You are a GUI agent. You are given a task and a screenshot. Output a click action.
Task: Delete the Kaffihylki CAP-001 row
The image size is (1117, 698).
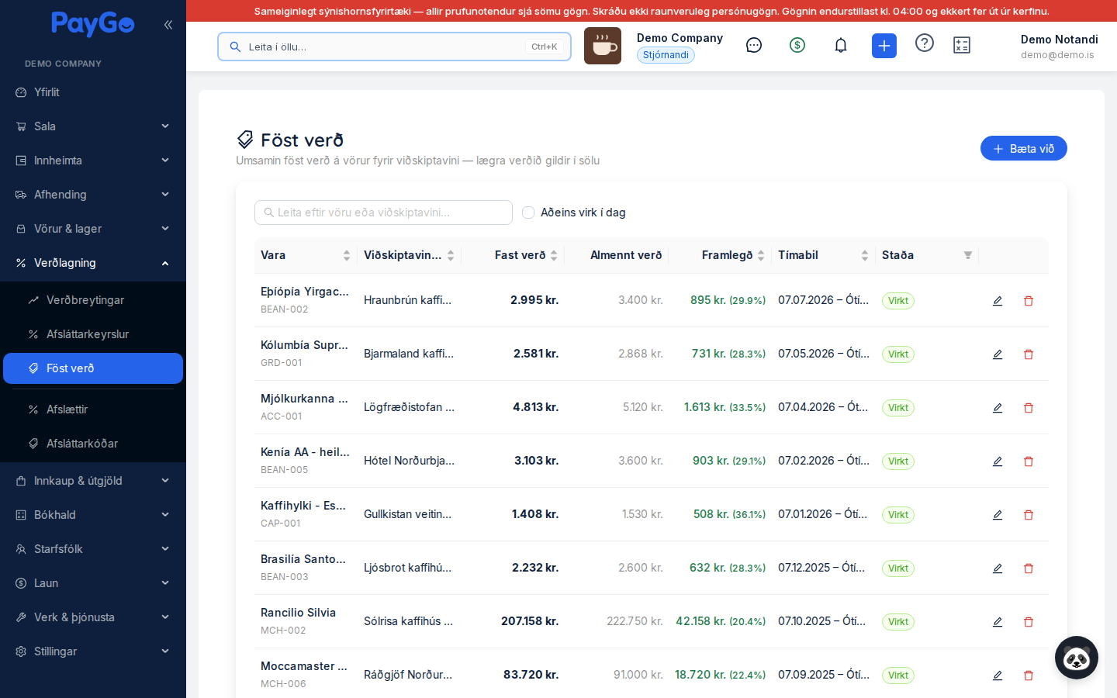coord(1029,515)
